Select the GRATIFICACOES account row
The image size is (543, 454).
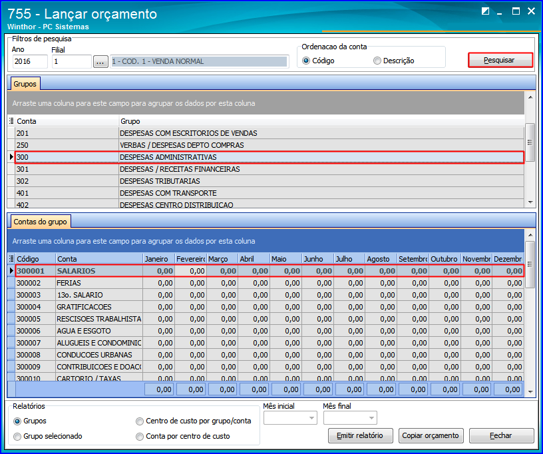pos(270,307)
